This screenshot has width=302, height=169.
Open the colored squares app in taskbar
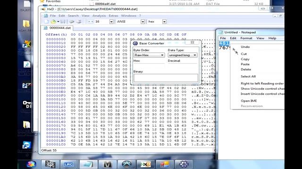(165, 164)
